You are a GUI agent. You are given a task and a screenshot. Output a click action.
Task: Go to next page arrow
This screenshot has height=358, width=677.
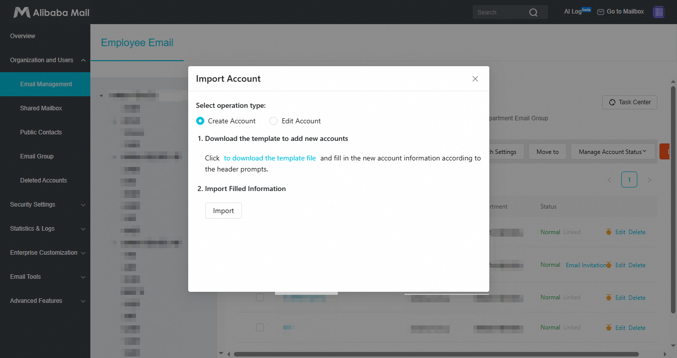649,180
